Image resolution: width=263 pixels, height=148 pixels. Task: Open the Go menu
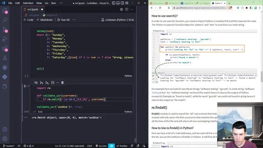click(46, 3)
